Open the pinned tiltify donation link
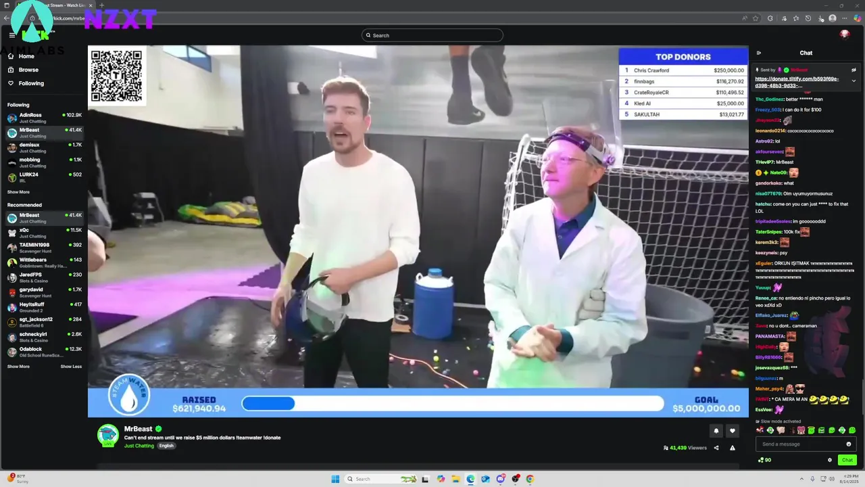This screenshot has width=865, height=487. 797,82
